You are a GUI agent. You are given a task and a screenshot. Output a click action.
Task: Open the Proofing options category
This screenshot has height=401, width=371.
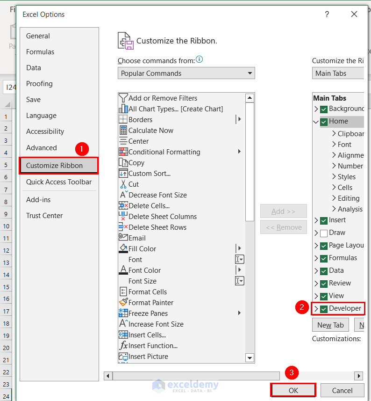tap(39, 84)
